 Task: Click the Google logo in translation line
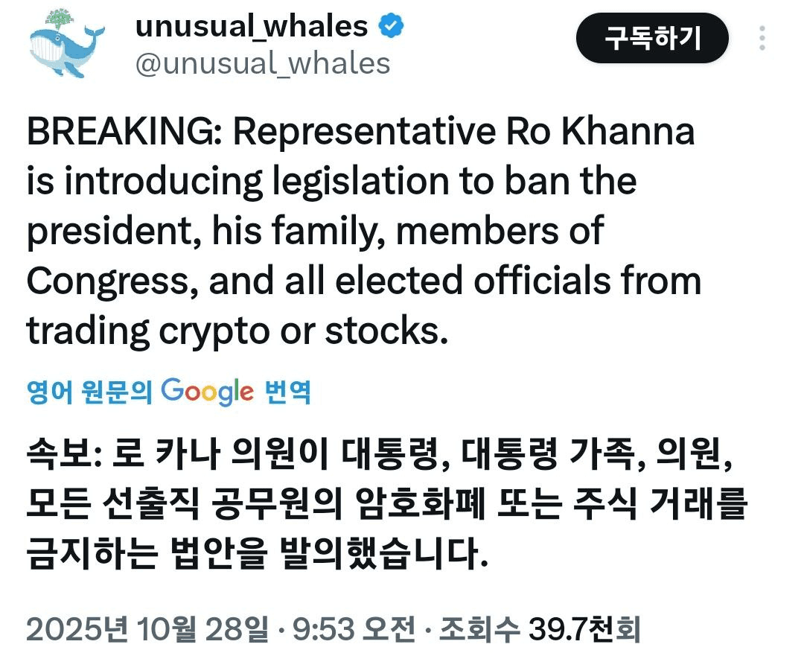[207, 391]
